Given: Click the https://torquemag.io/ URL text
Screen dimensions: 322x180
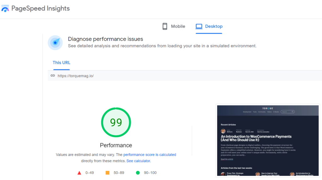Looking at the screenshot, I should [75, 76].
